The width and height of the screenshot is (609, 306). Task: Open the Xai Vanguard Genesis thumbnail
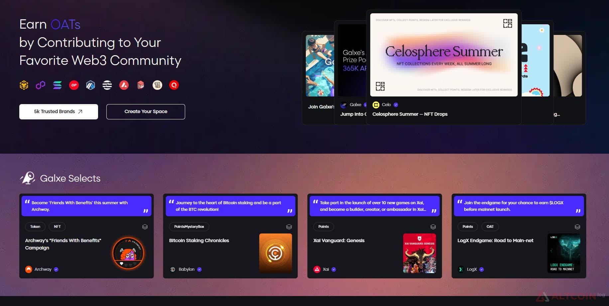pyautogui.click(x=420, y=253)
